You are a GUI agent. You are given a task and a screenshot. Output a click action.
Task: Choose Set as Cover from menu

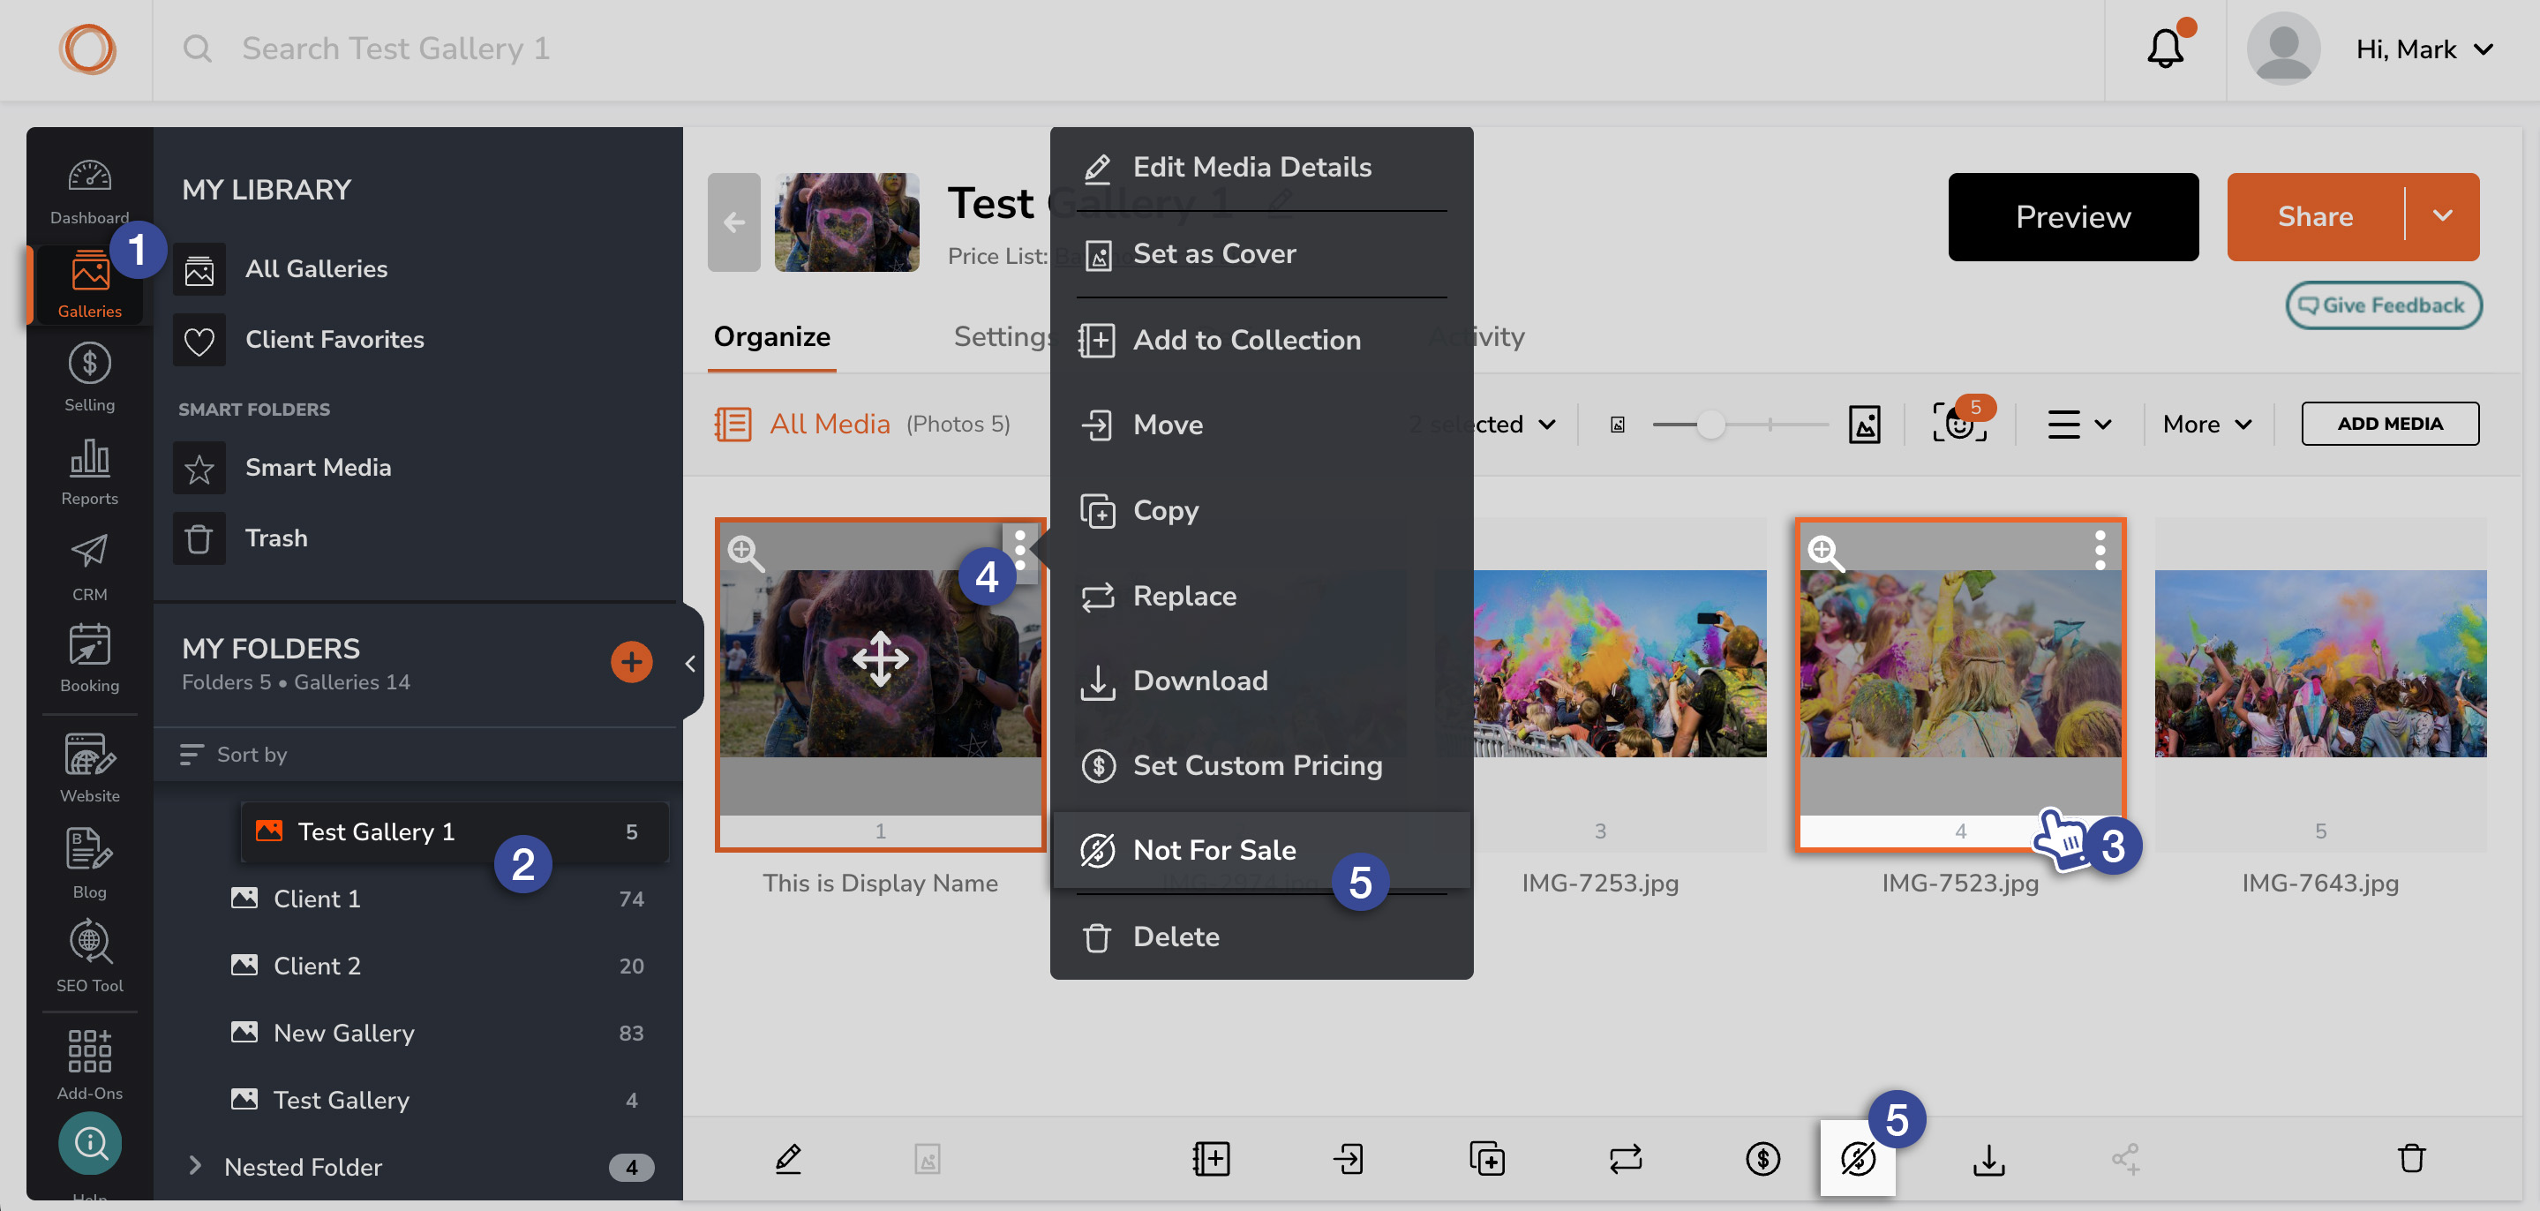coord(1260,253)
